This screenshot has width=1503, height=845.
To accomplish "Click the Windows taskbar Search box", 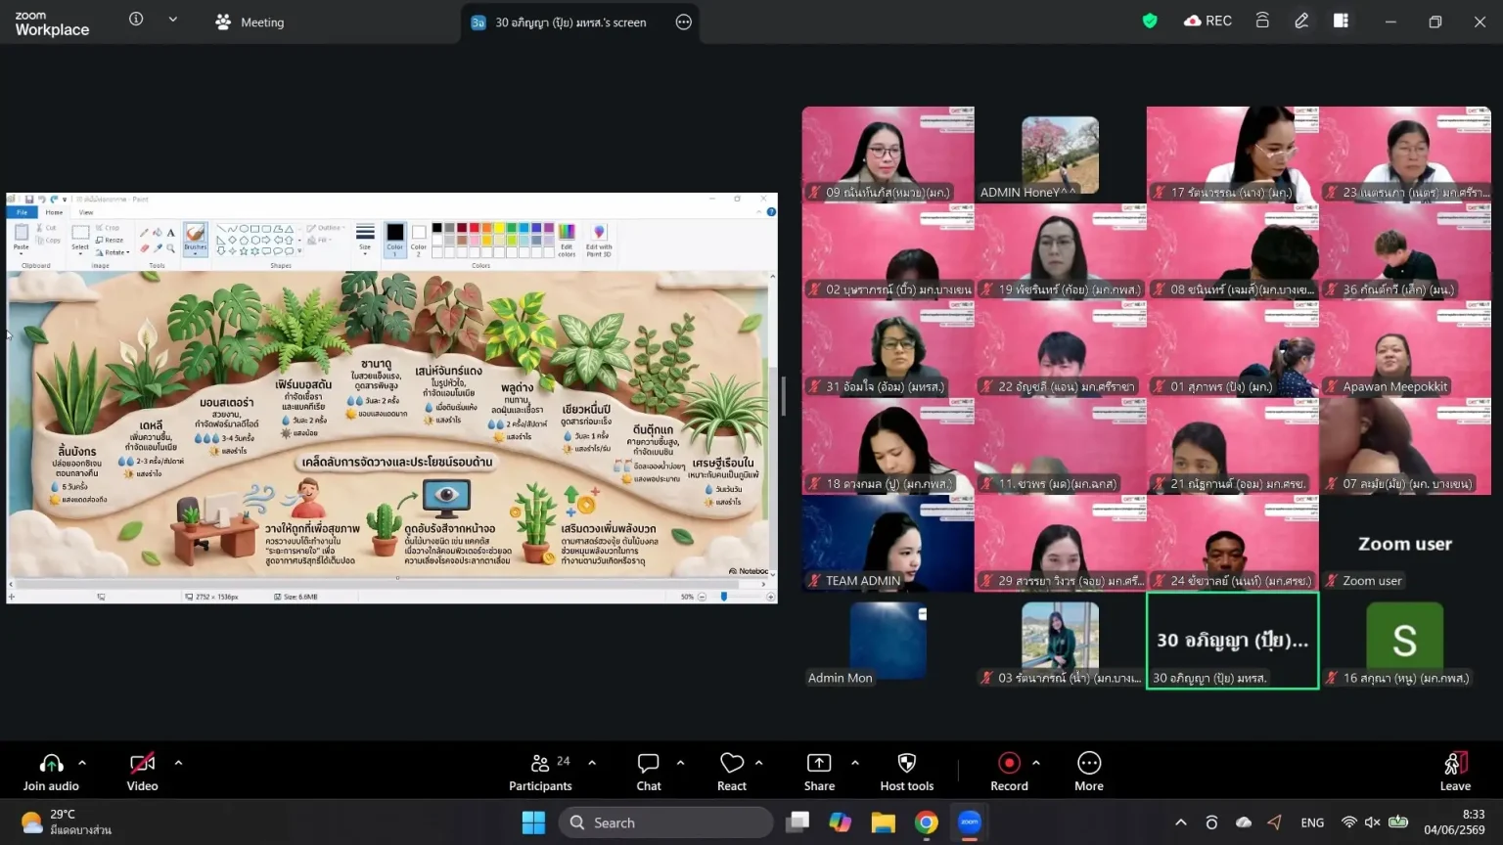I will point(666,823).
